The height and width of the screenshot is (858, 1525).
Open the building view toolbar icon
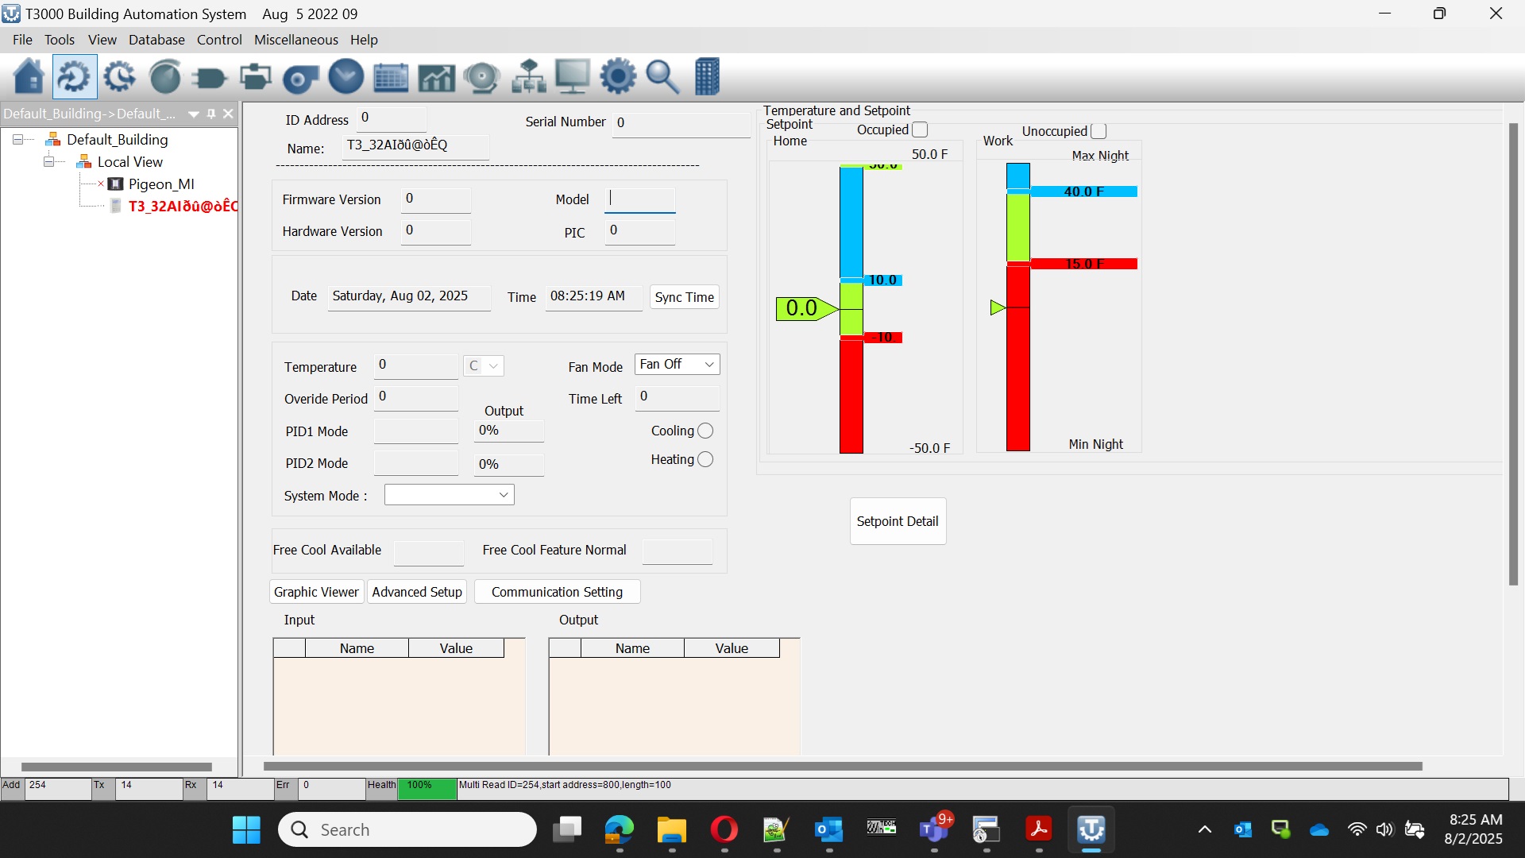[x=707, y=77]
